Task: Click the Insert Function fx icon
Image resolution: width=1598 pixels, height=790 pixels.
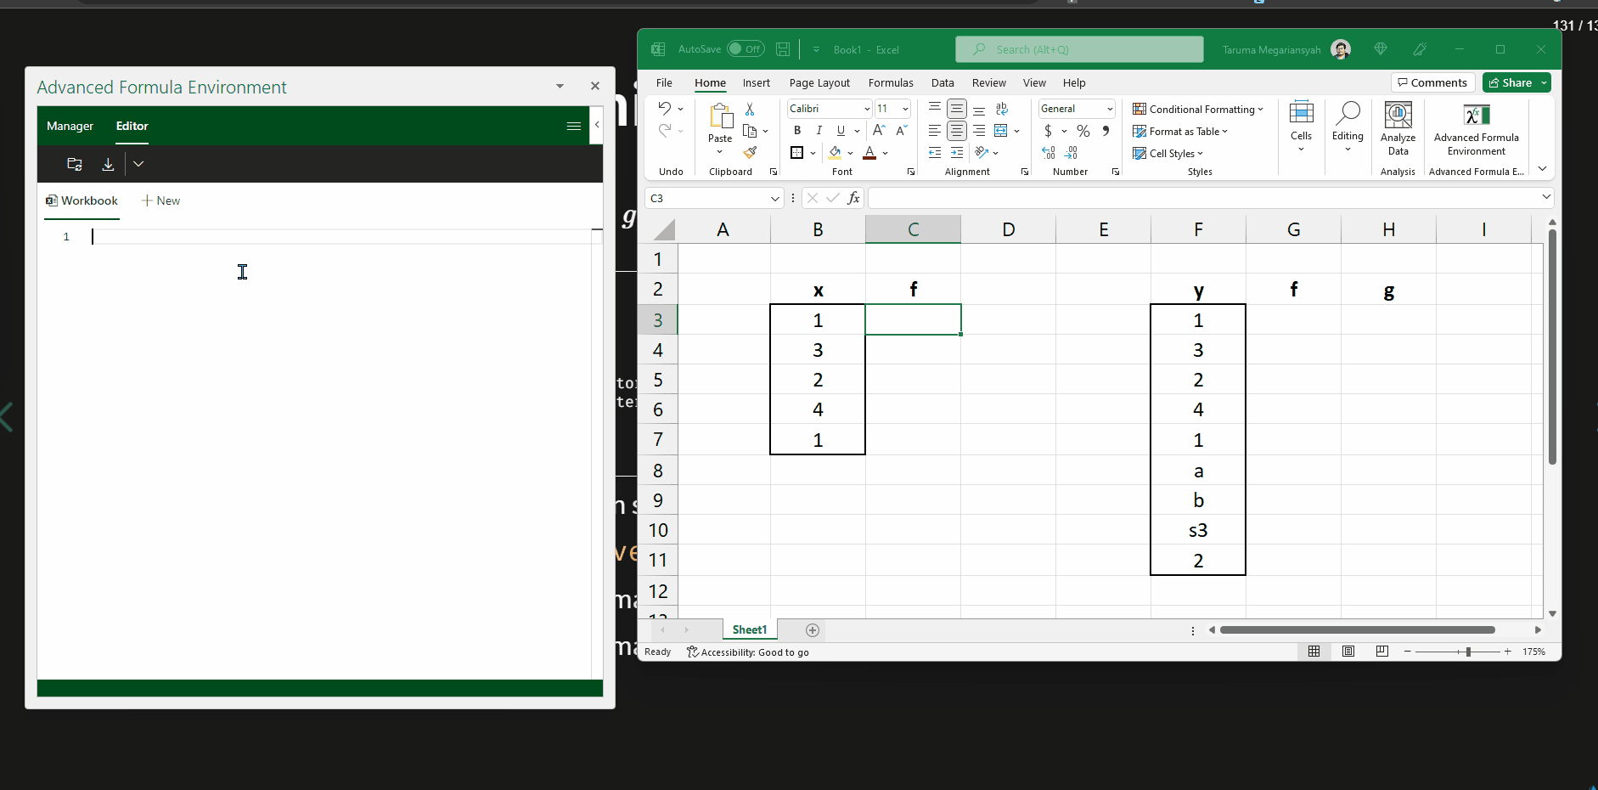Action: click(853, 198)
